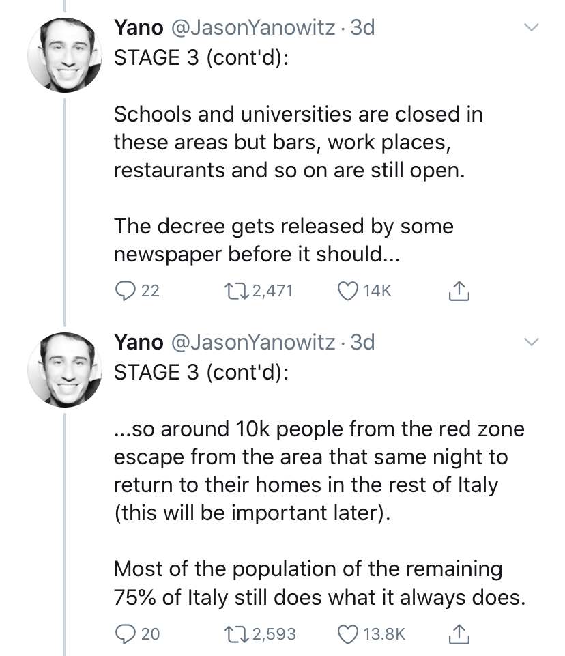565x656 pixels.
Task: Tap the avatar on the red zone tweet
Action: (65, 368)
